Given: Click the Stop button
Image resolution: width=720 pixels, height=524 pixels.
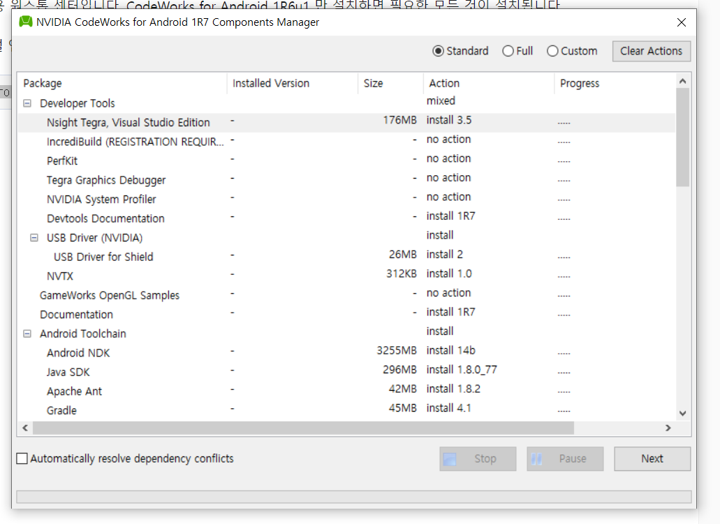Looking at the screenshot, I should 478,459.
